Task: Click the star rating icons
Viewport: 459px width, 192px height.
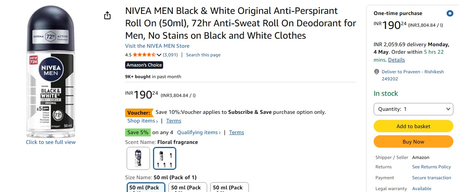Action: (144, 55)
